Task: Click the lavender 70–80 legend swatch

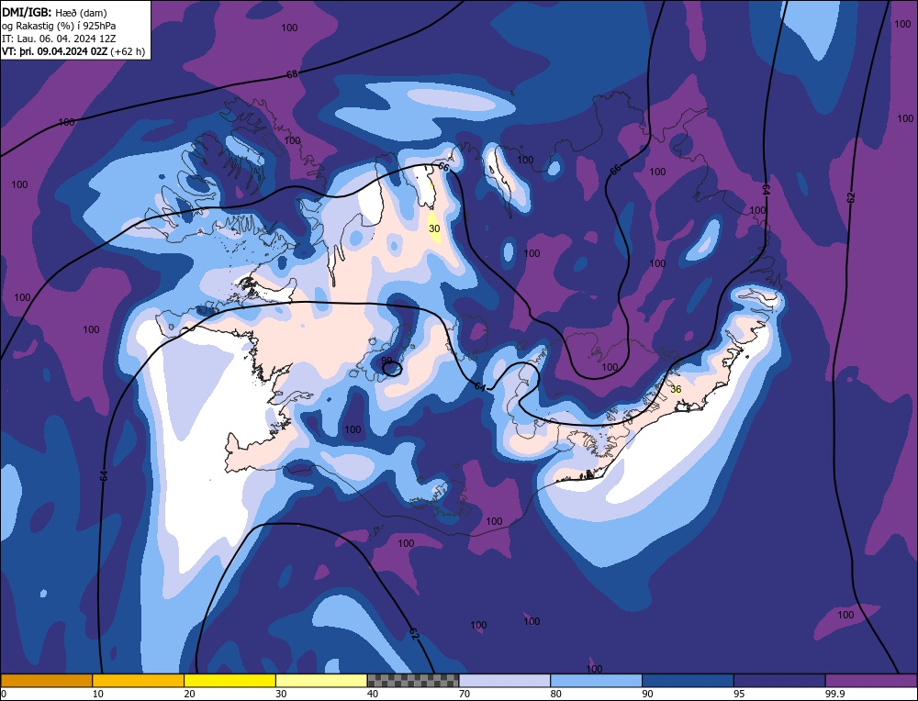Action: [x=505, y=680]
